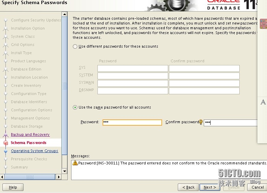The width and height of the screenshot is (267, 193).
Task: Click the step list scroll up arrow
Action: 65,14
